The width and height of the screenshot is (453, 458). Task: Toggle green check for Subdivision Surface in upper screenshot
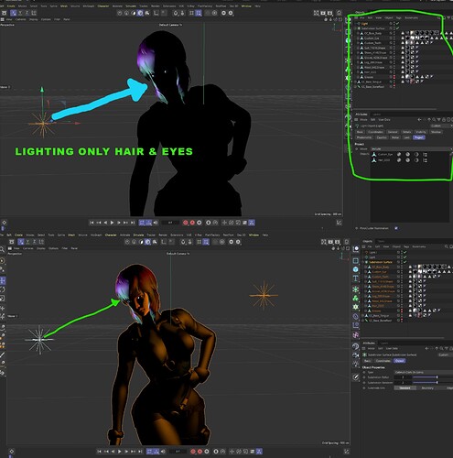tap(398, 28)
